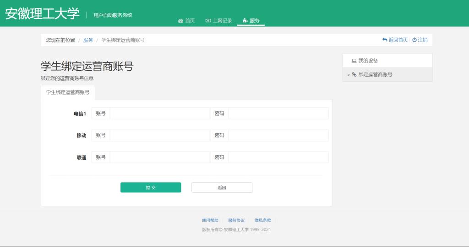This screenshot has width=469, height=247.
Task: Click the laptop icon beside 我的设备
Action: (354, 61)
